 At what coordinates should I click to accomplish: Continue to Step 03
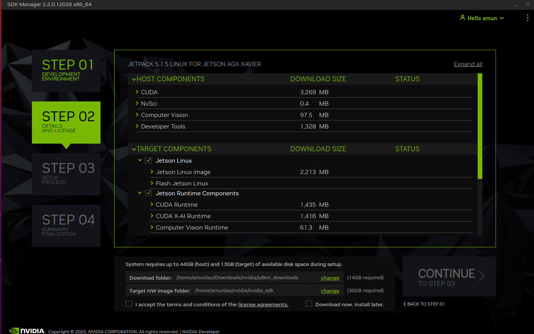(x=449, y=276)
